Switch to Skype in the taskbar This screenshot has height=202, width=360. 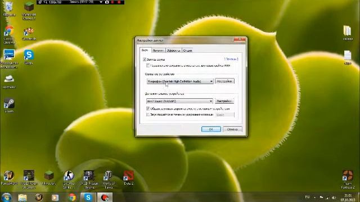click(x=88, y=197)
